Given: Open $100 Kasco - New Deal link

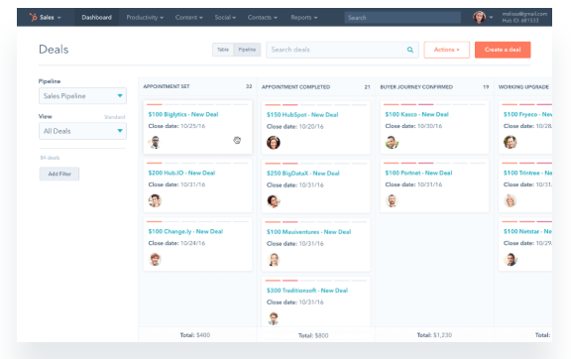Looking at the screenshot, I should pos(416,114).
